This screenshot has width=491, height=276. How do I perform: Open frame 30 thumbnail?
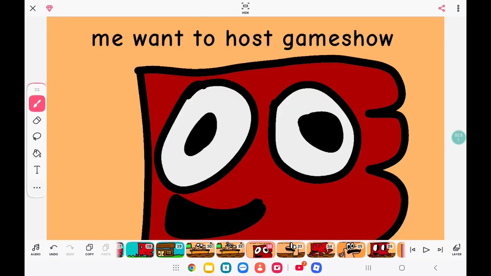pyautogui.click(x=200, y=250)
